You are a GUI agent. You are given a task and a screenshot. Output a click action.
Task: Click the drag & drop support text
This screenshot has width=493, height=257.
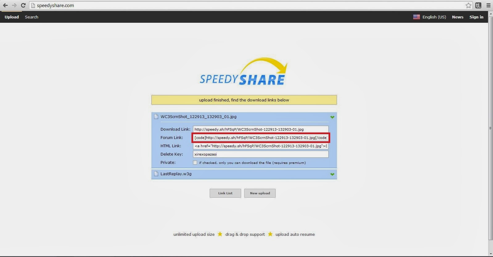[x=245, y=234]
